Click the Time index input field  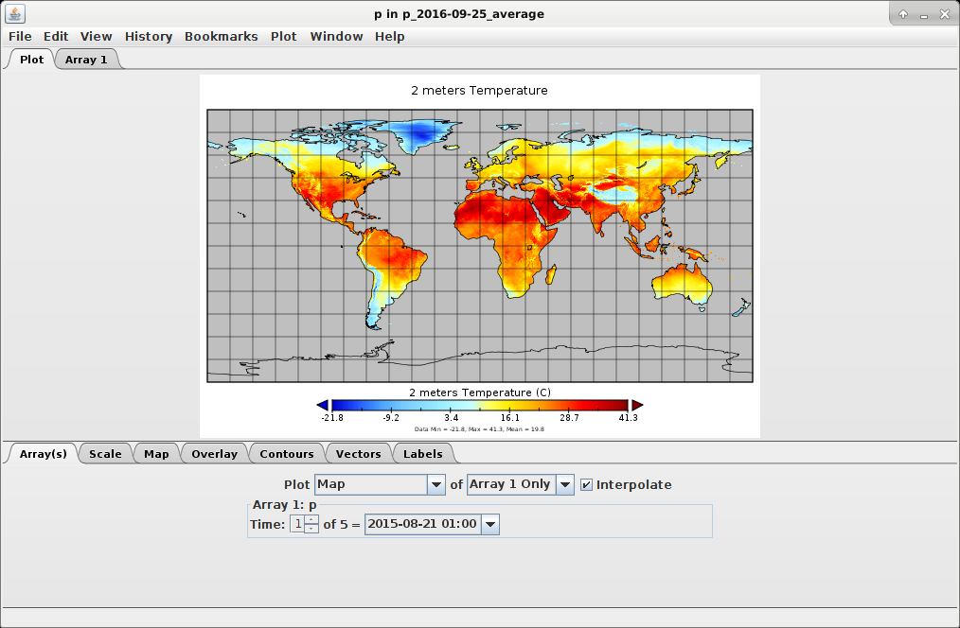[297, 524]
